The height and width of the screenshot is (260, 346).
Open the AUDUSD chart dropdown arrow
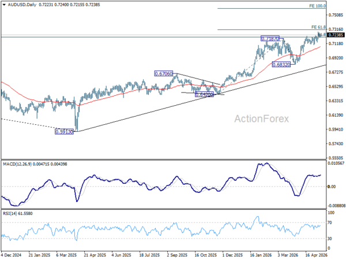coord(4,5)
